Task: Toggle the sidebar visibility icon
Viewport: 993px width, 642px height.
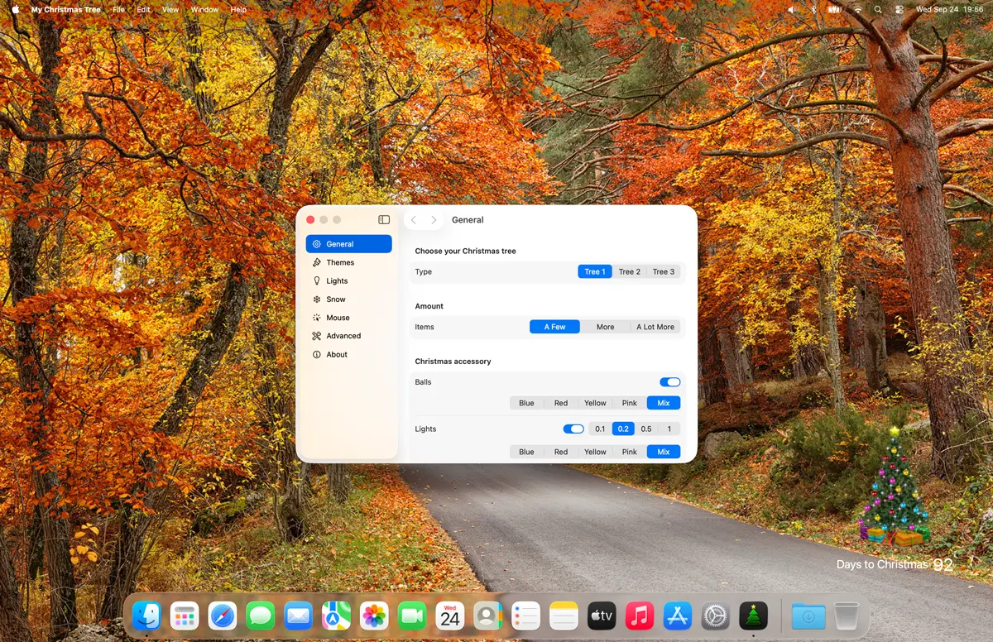Action: coord(384,220)
